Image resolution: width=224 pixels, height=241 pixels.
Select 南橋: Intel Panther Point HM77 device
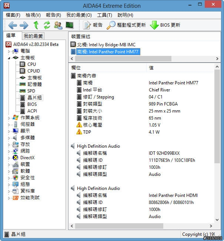click(105, 52)
